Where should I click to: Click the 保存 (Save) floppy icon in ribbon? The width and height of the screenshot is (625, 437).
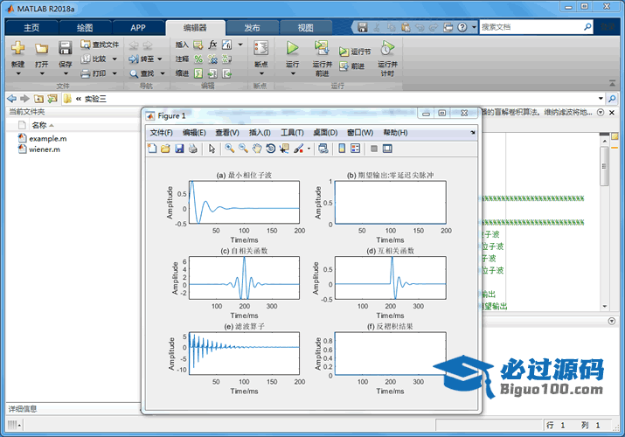click(65, 48)
